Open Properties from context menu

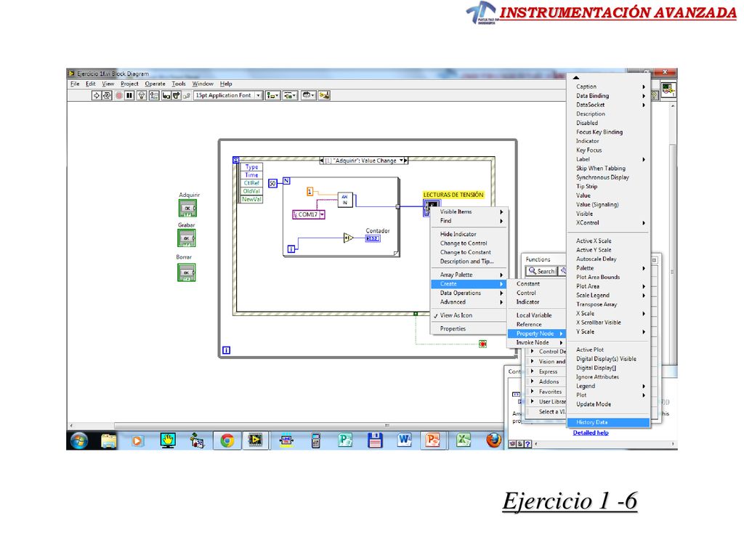point(469,328)
